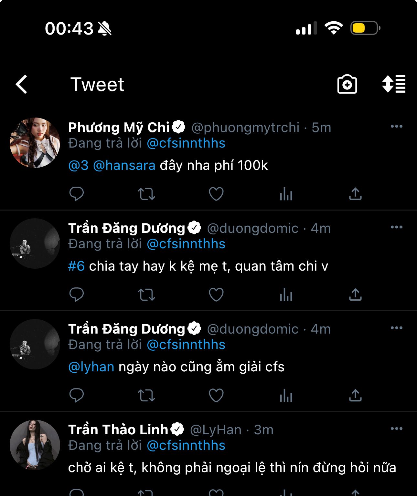
Task: Tap the #6 hashtag link
Action: pos(76,266)
